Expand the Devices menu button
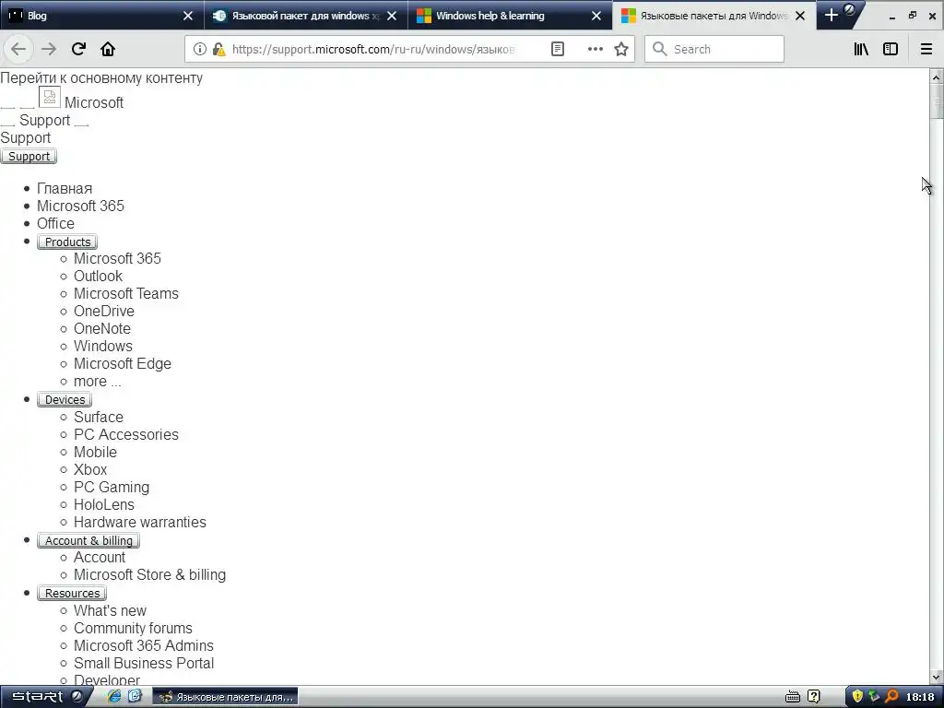 [65, 400]
